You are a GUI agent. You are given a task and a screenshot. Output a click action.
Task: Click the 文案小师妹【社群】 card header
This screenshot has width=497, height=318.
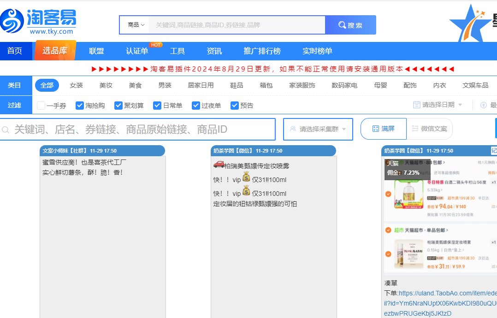point(102,151)
